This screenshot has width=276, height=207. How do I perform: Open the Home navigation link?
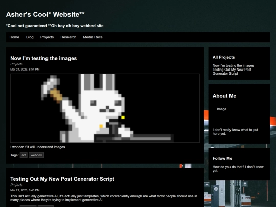click(x=14, y=37)
